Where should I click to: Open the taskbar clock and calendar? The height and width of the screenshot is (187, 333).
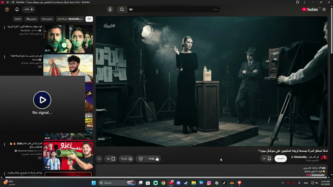(325, 183)
